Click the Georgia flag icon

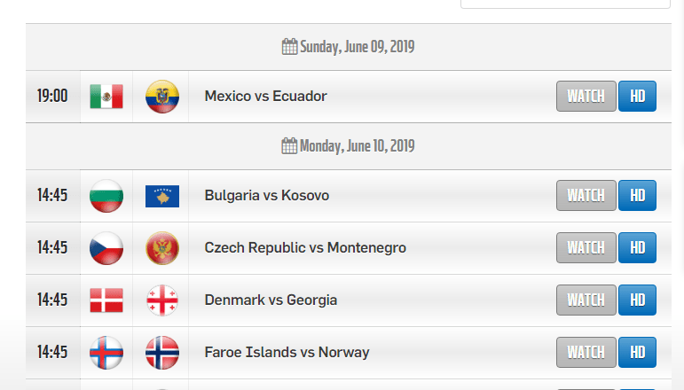(x=162, y=300)
